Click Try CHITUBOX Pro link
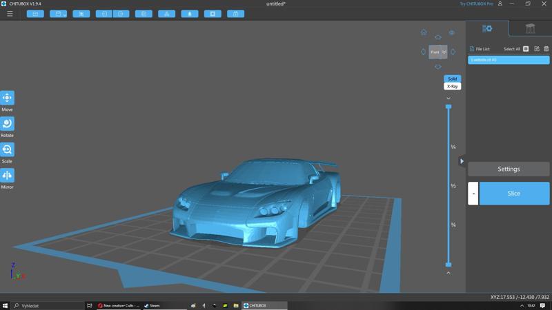Viewport: 552px width, 310px height. coord(476,4)
